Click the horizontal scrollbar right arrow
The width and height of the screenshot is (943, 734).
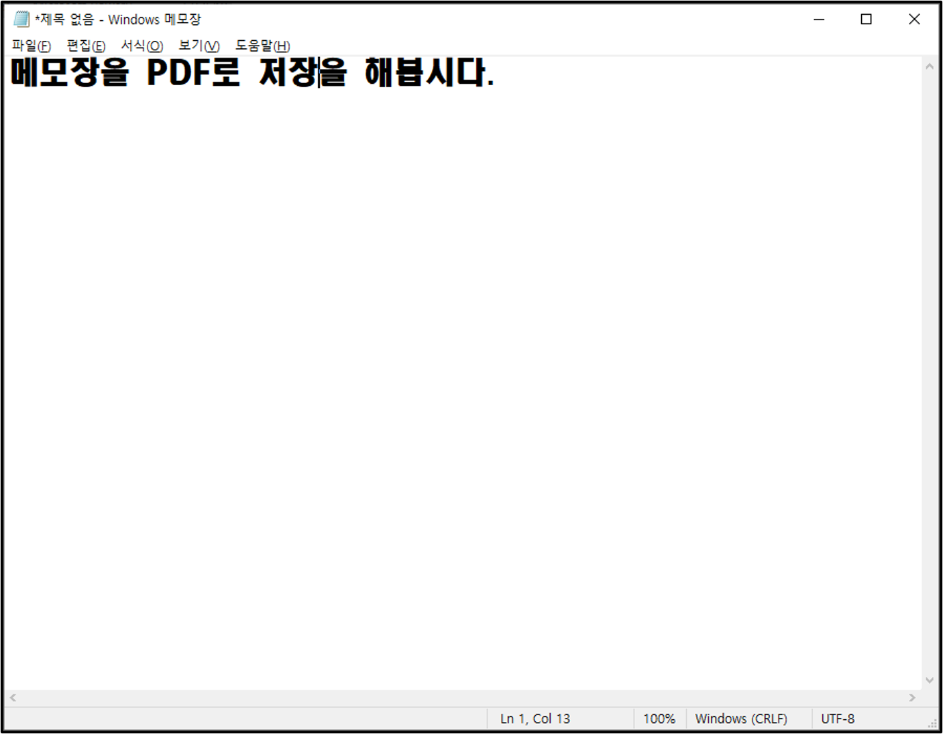[912, 698]
